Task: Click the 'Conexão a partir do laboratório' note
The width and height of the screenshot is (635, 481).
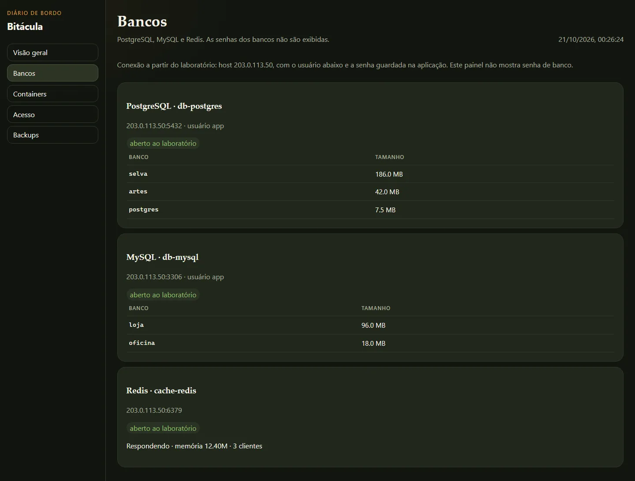Action: [x=345, y=65]
